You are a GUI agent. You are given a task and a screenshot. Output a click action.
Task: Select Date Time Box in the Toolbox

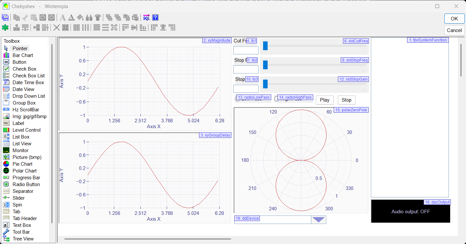[x=28, y=83]
